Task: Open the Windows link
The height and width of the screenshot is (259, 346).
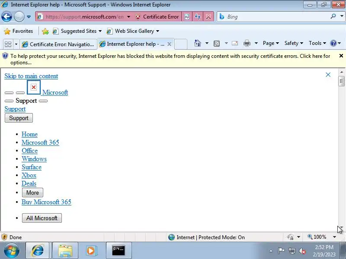Action: coord(34,159)
